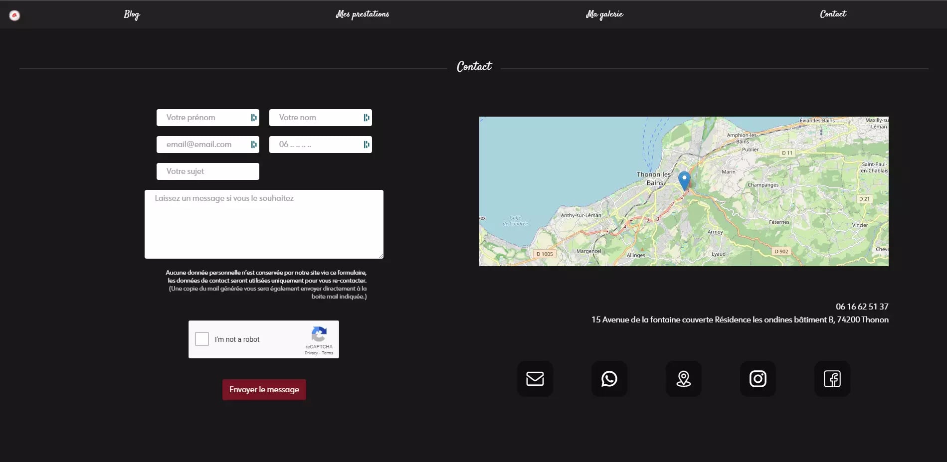
Task: Click the reCAPTCHA logo
Action: click(319, 334)
